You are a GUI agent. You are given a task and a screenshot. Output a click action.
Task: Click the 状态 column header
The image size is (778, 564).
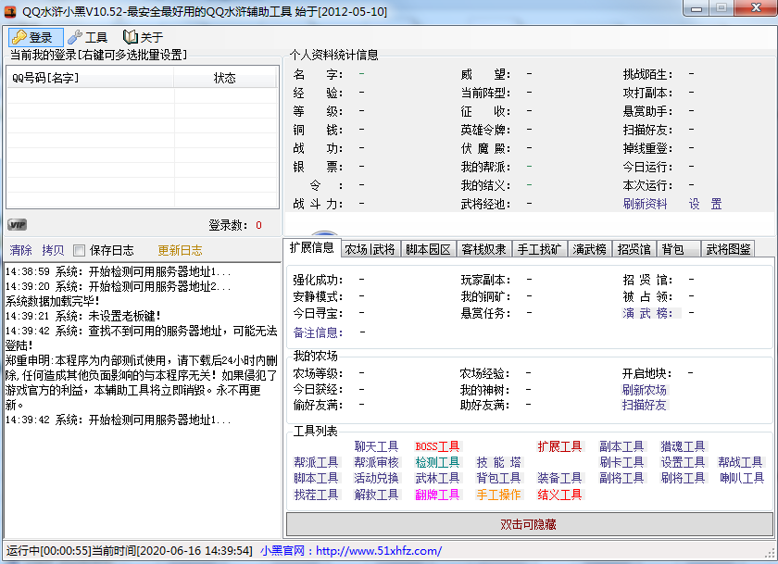pyautogui.click(x=225, y=78)
